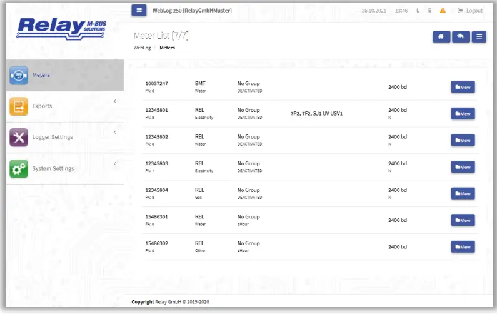Click the Gas medium label
Viewport: 497px width, 314px height.
coord(198,197)
